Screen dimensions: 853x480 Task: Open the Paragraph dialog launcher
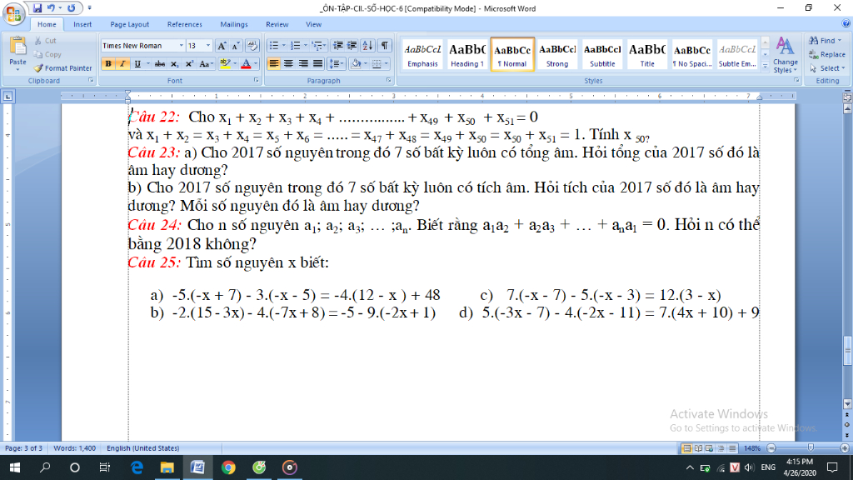pos(388,81)
